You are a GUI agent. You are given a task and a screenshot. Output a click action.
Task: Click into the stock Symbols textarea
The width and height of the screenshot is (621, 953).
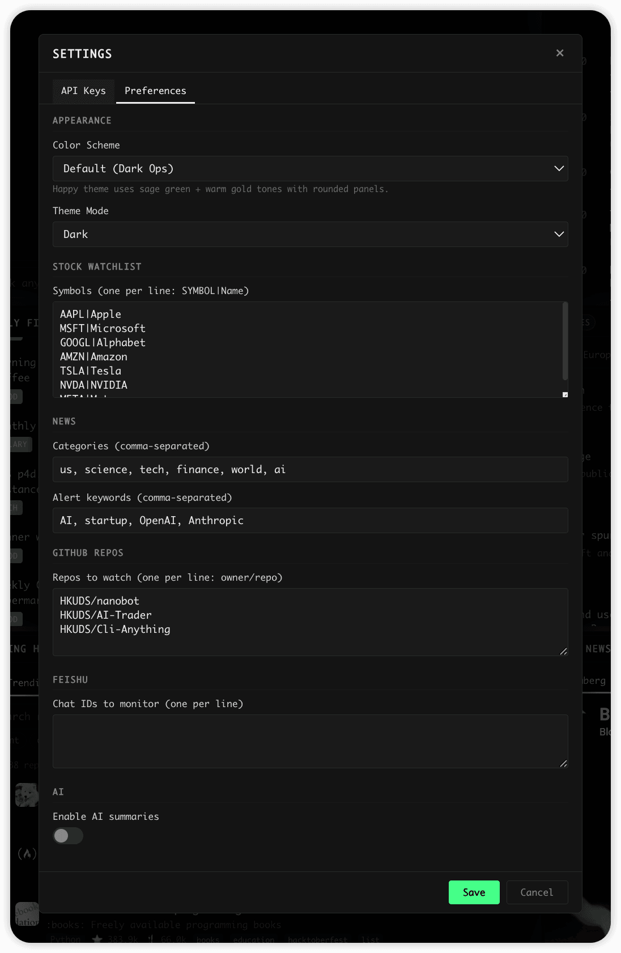310,350
